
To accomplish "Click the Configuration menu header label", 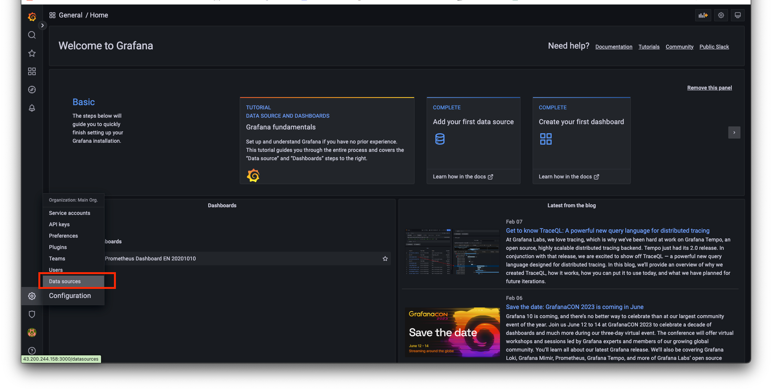I will tap(70, 296).
